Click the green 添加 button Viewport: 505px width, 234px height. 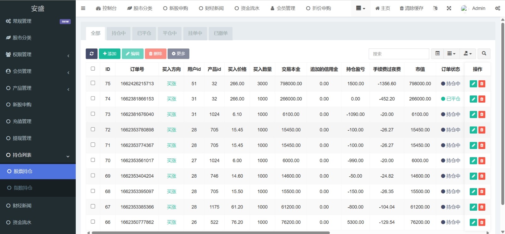(x=110, y=54)
